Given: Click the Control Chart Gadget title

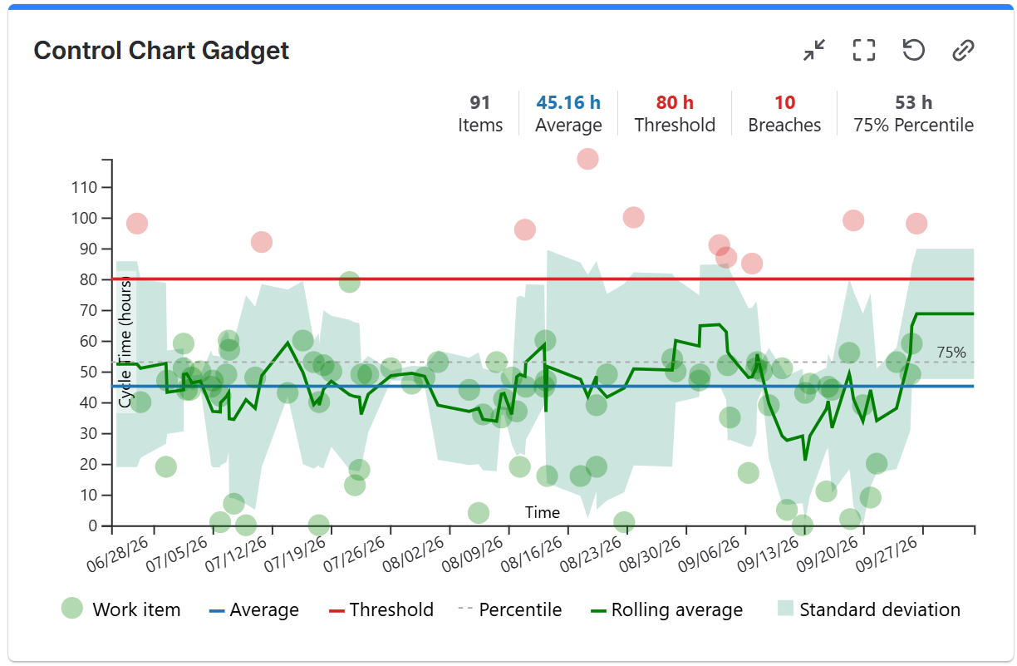Looking at the screenshot, I should pos(161,50).
